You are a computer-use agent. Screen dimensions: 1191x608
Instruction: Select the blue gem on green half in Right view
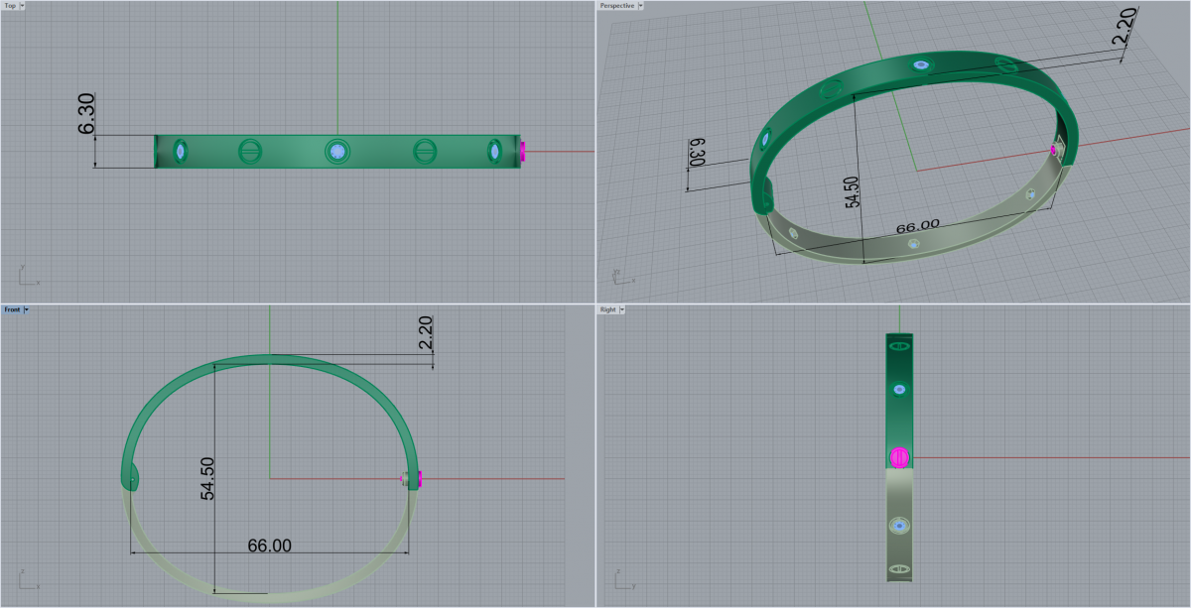899,390
